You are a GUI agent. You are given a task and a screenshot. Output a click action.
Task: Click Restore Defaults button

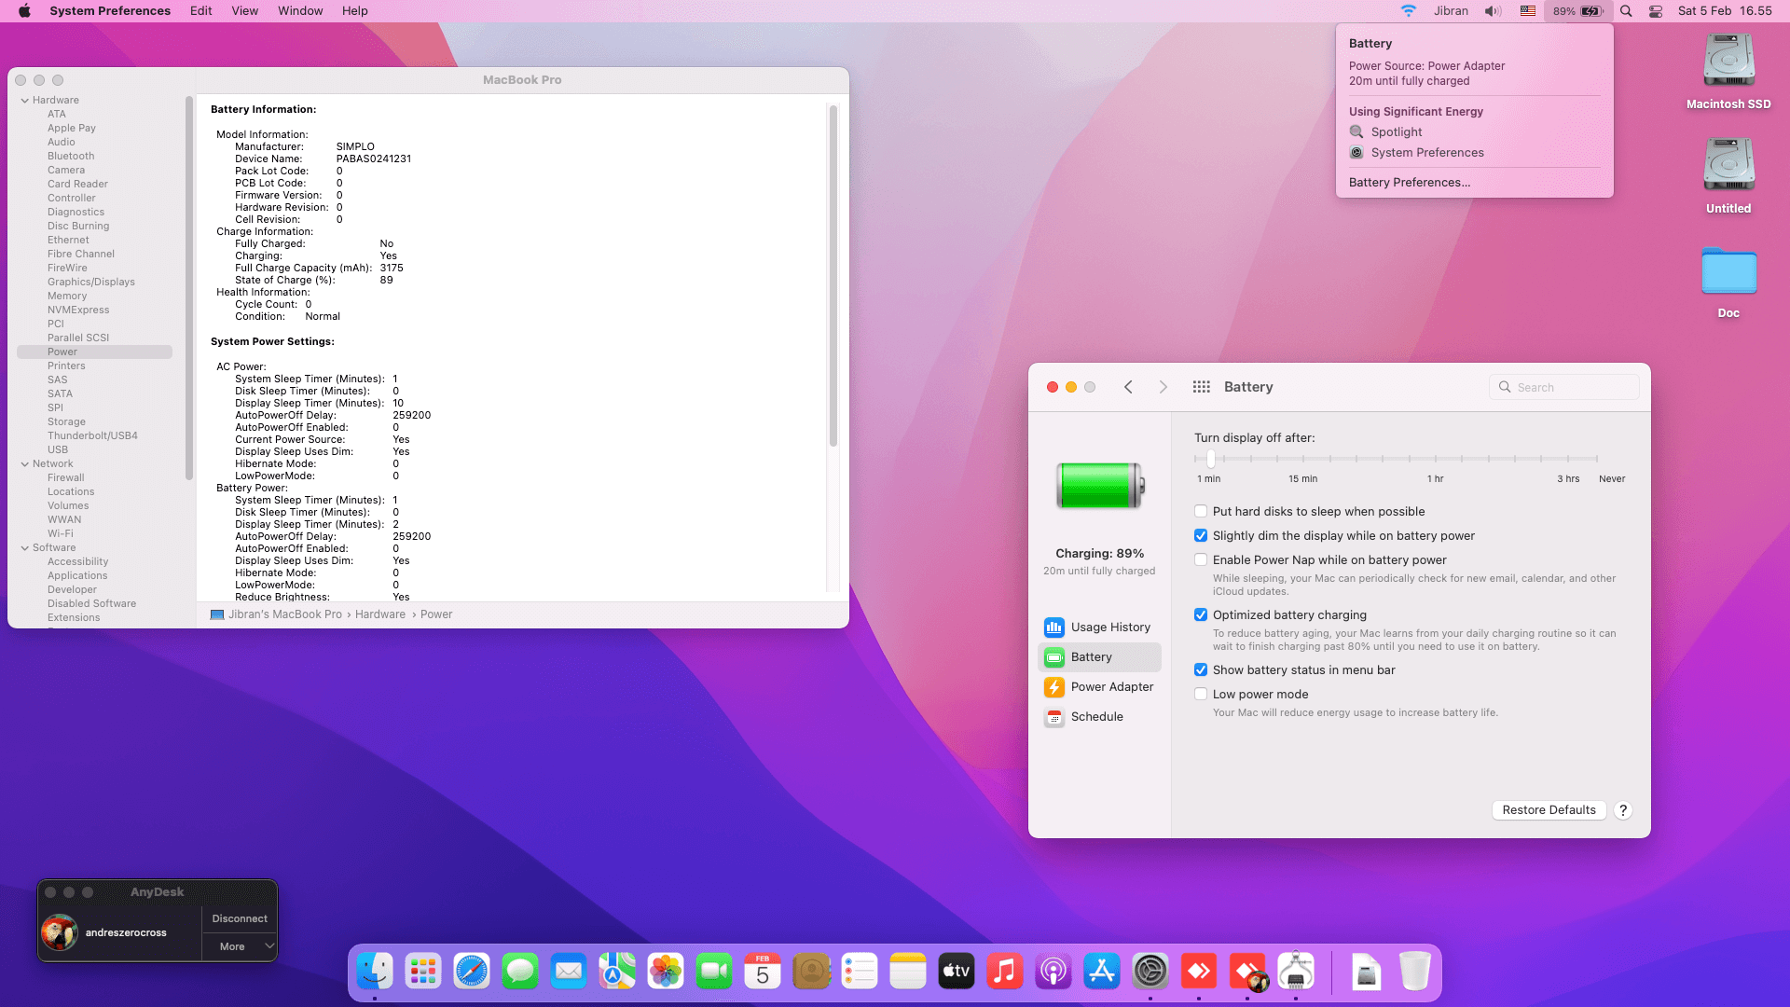1549,810
